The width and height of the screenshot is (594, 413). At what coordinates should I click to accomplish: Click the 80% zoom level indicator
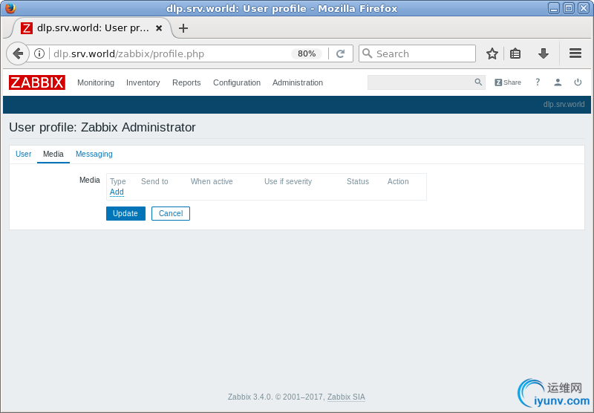[307, 53]
